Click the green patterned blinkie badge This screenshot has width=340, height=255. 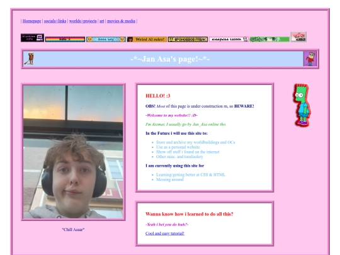pos(269,39)
